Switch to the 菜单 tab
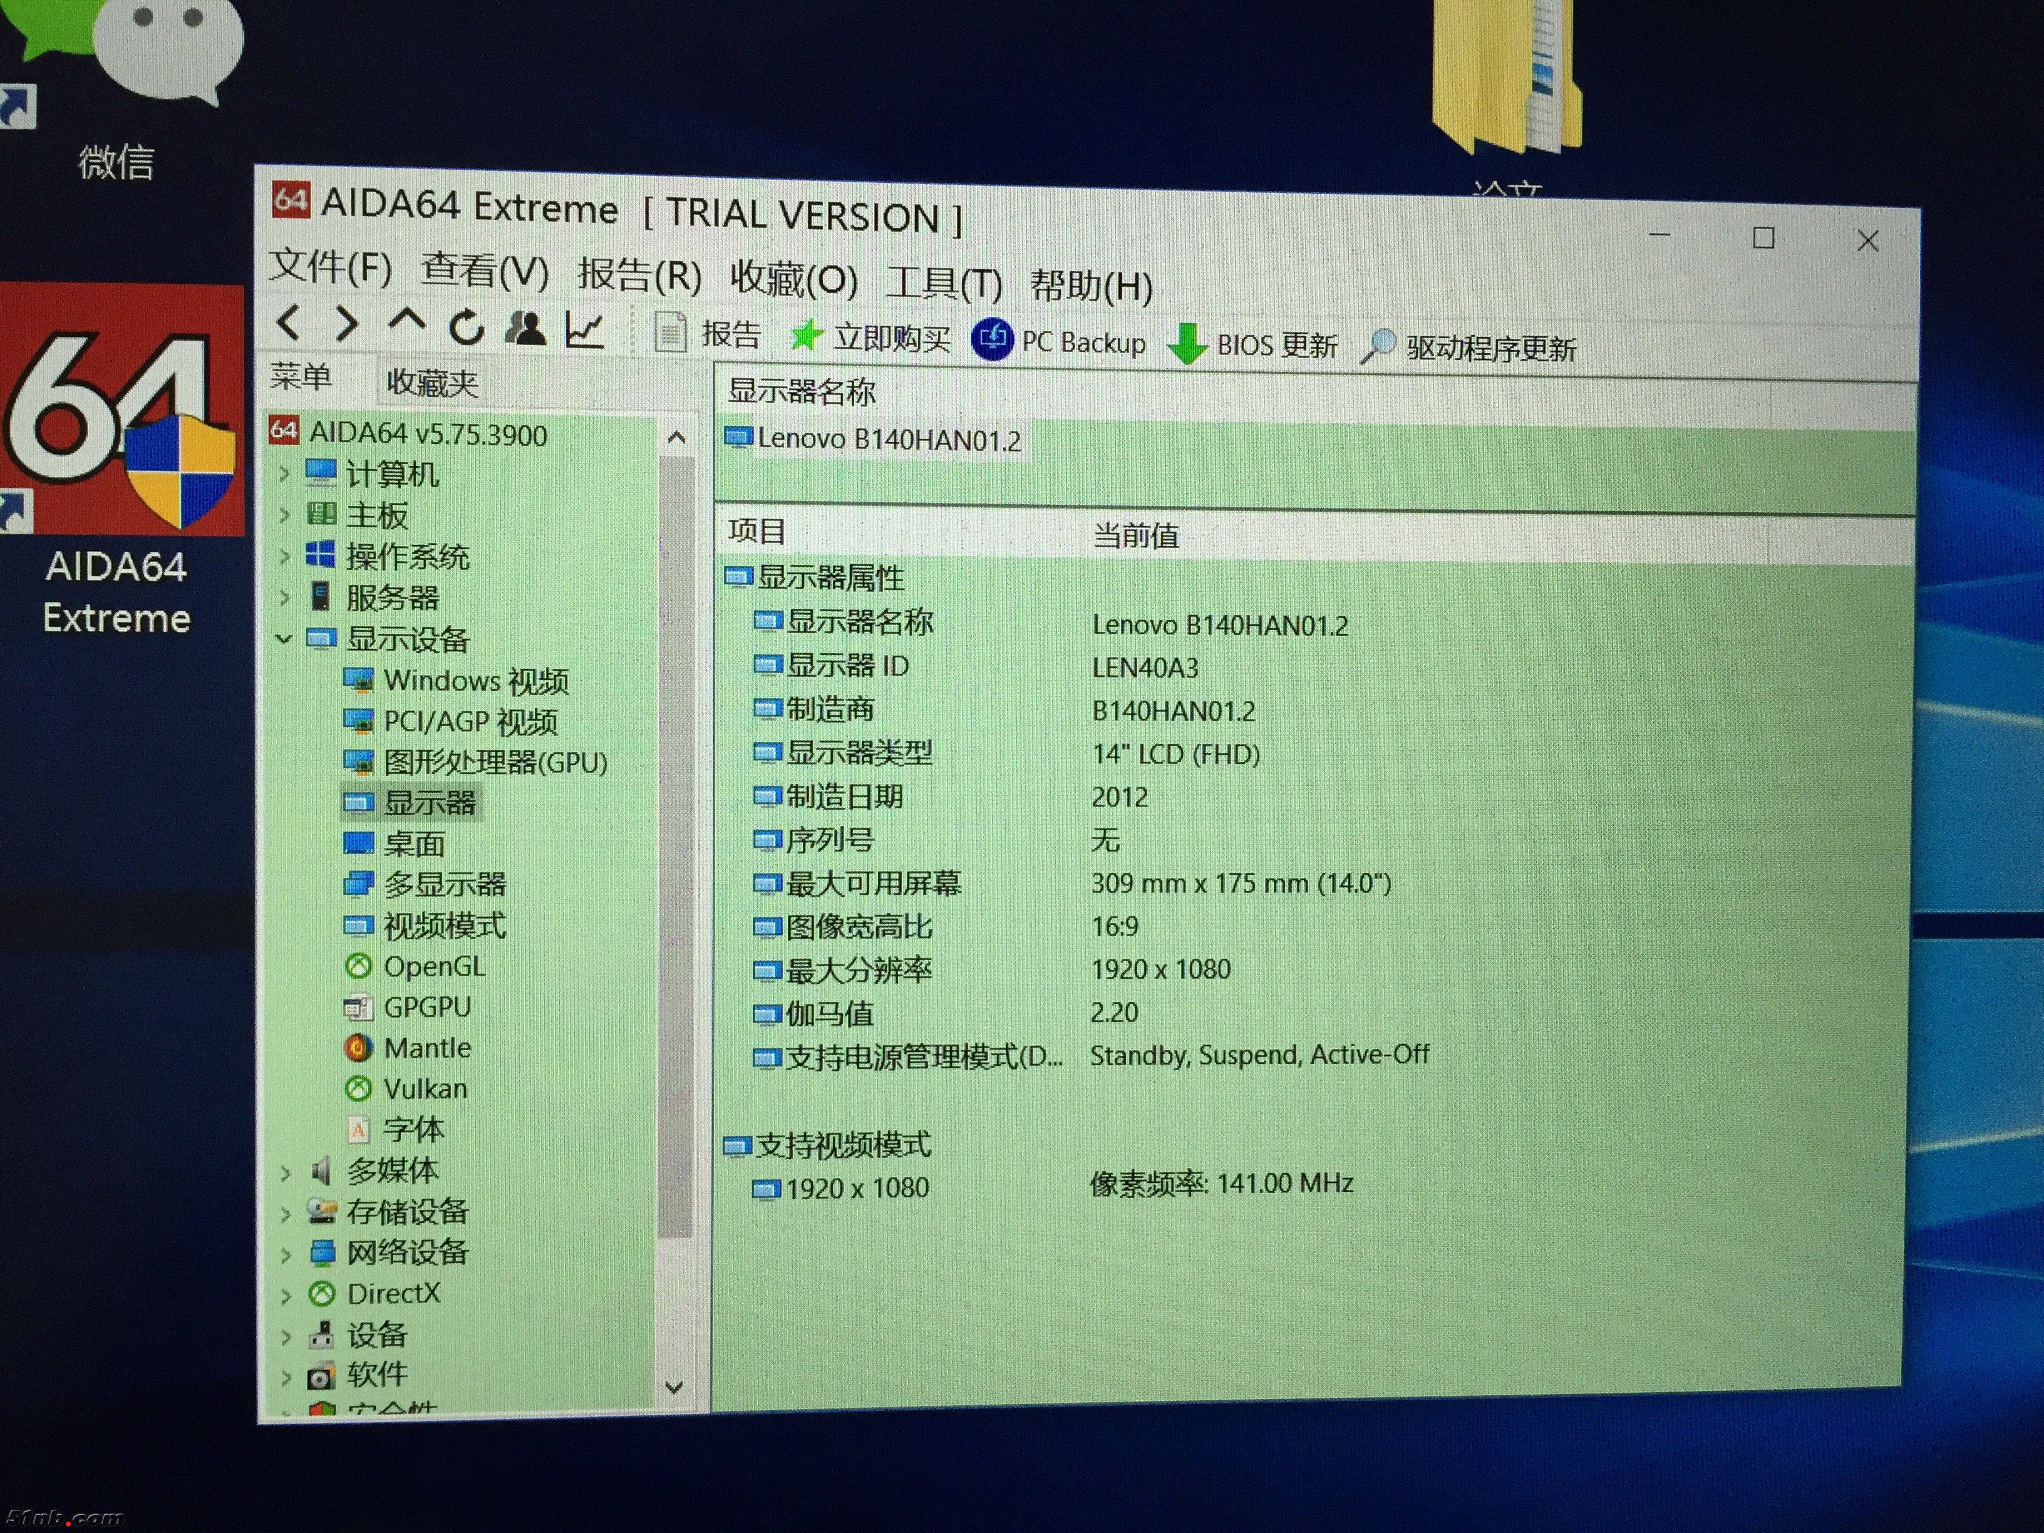This screenshot has width=2044, height=1533. coord(301,377)
